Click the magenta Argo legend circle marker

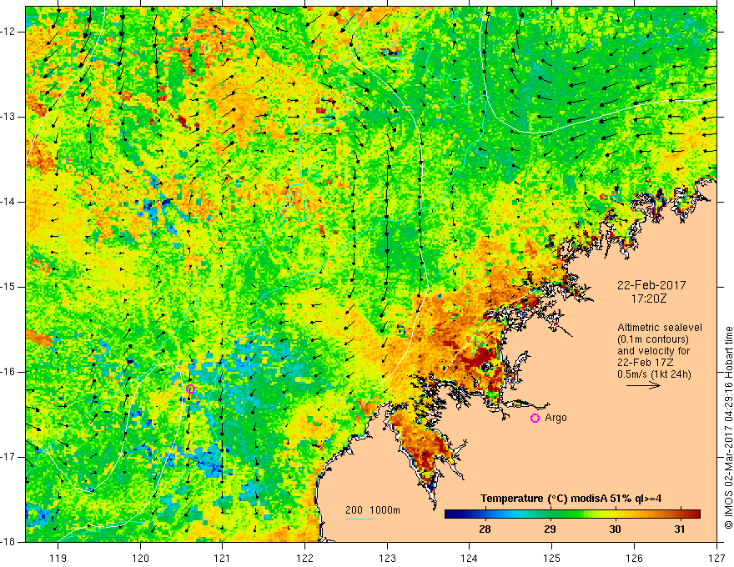pyautogui.click(x=535, y=418)
